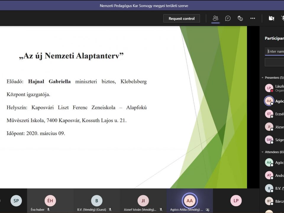The height and width of the screenshot is (213, 284).
Task: Open the raise hand reactions icon
Action: 240,18
